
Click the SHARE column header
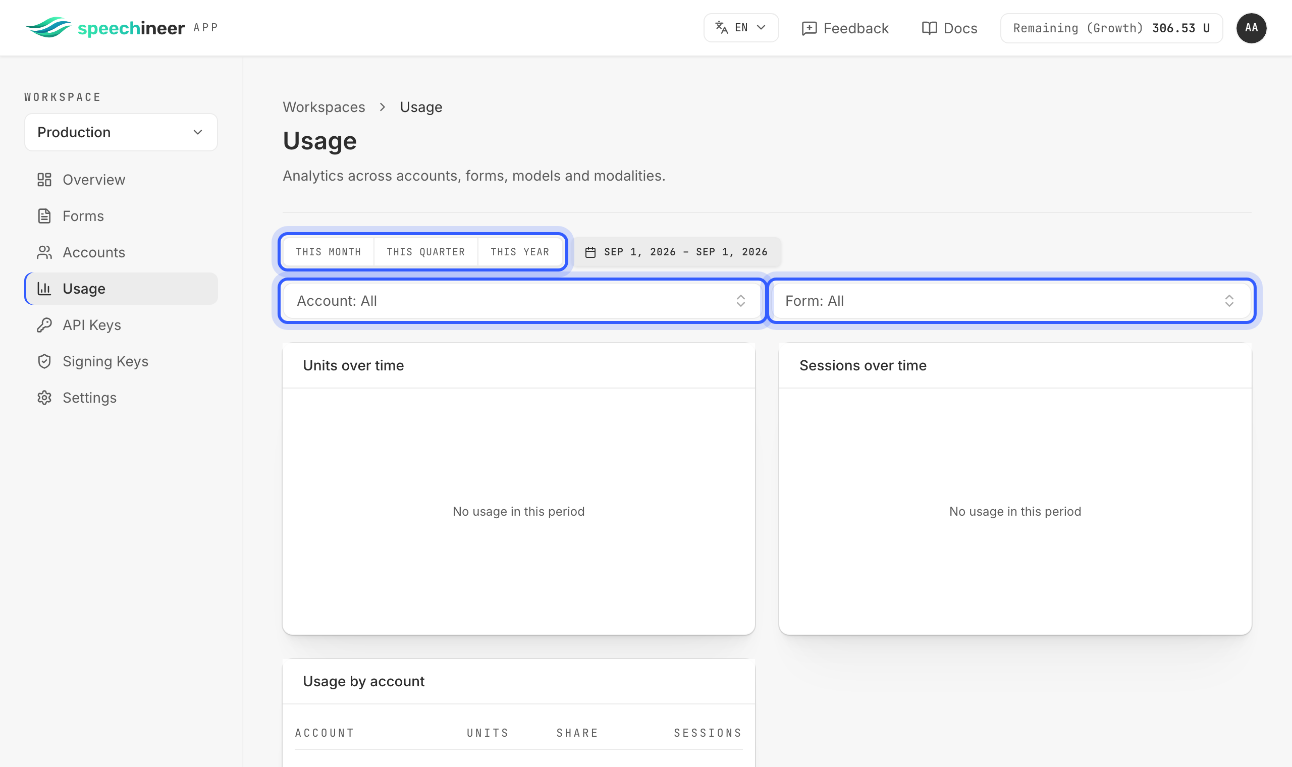click(x=577, y=733)
